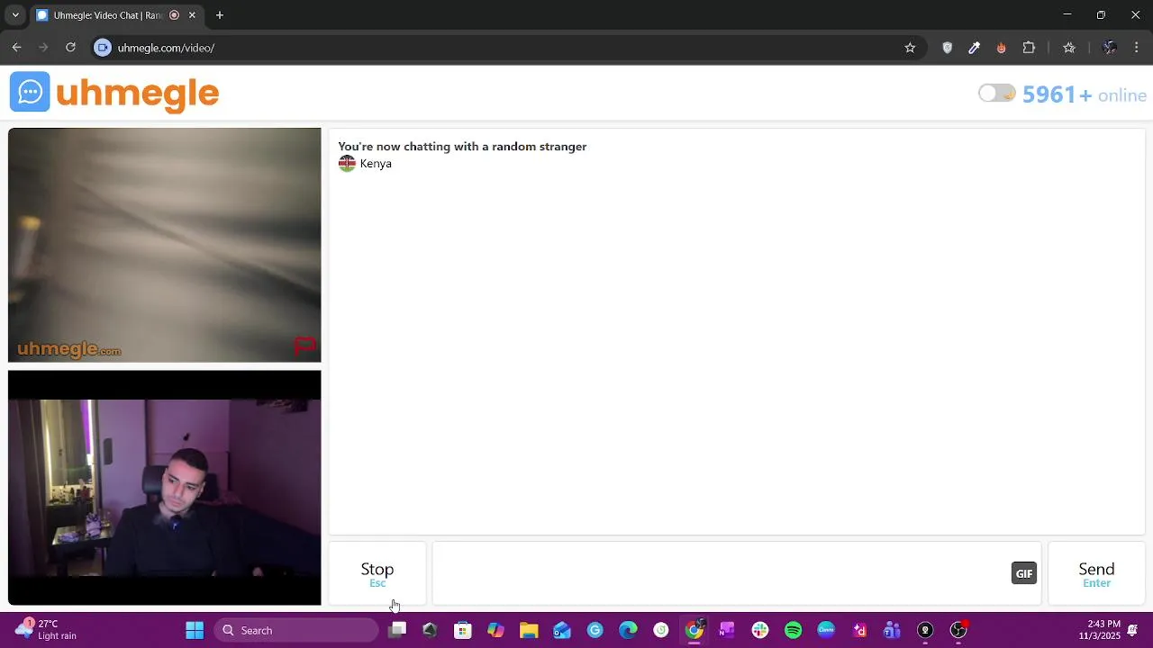Click the Stop button
1153x648 pixels.
click(377, 574)
